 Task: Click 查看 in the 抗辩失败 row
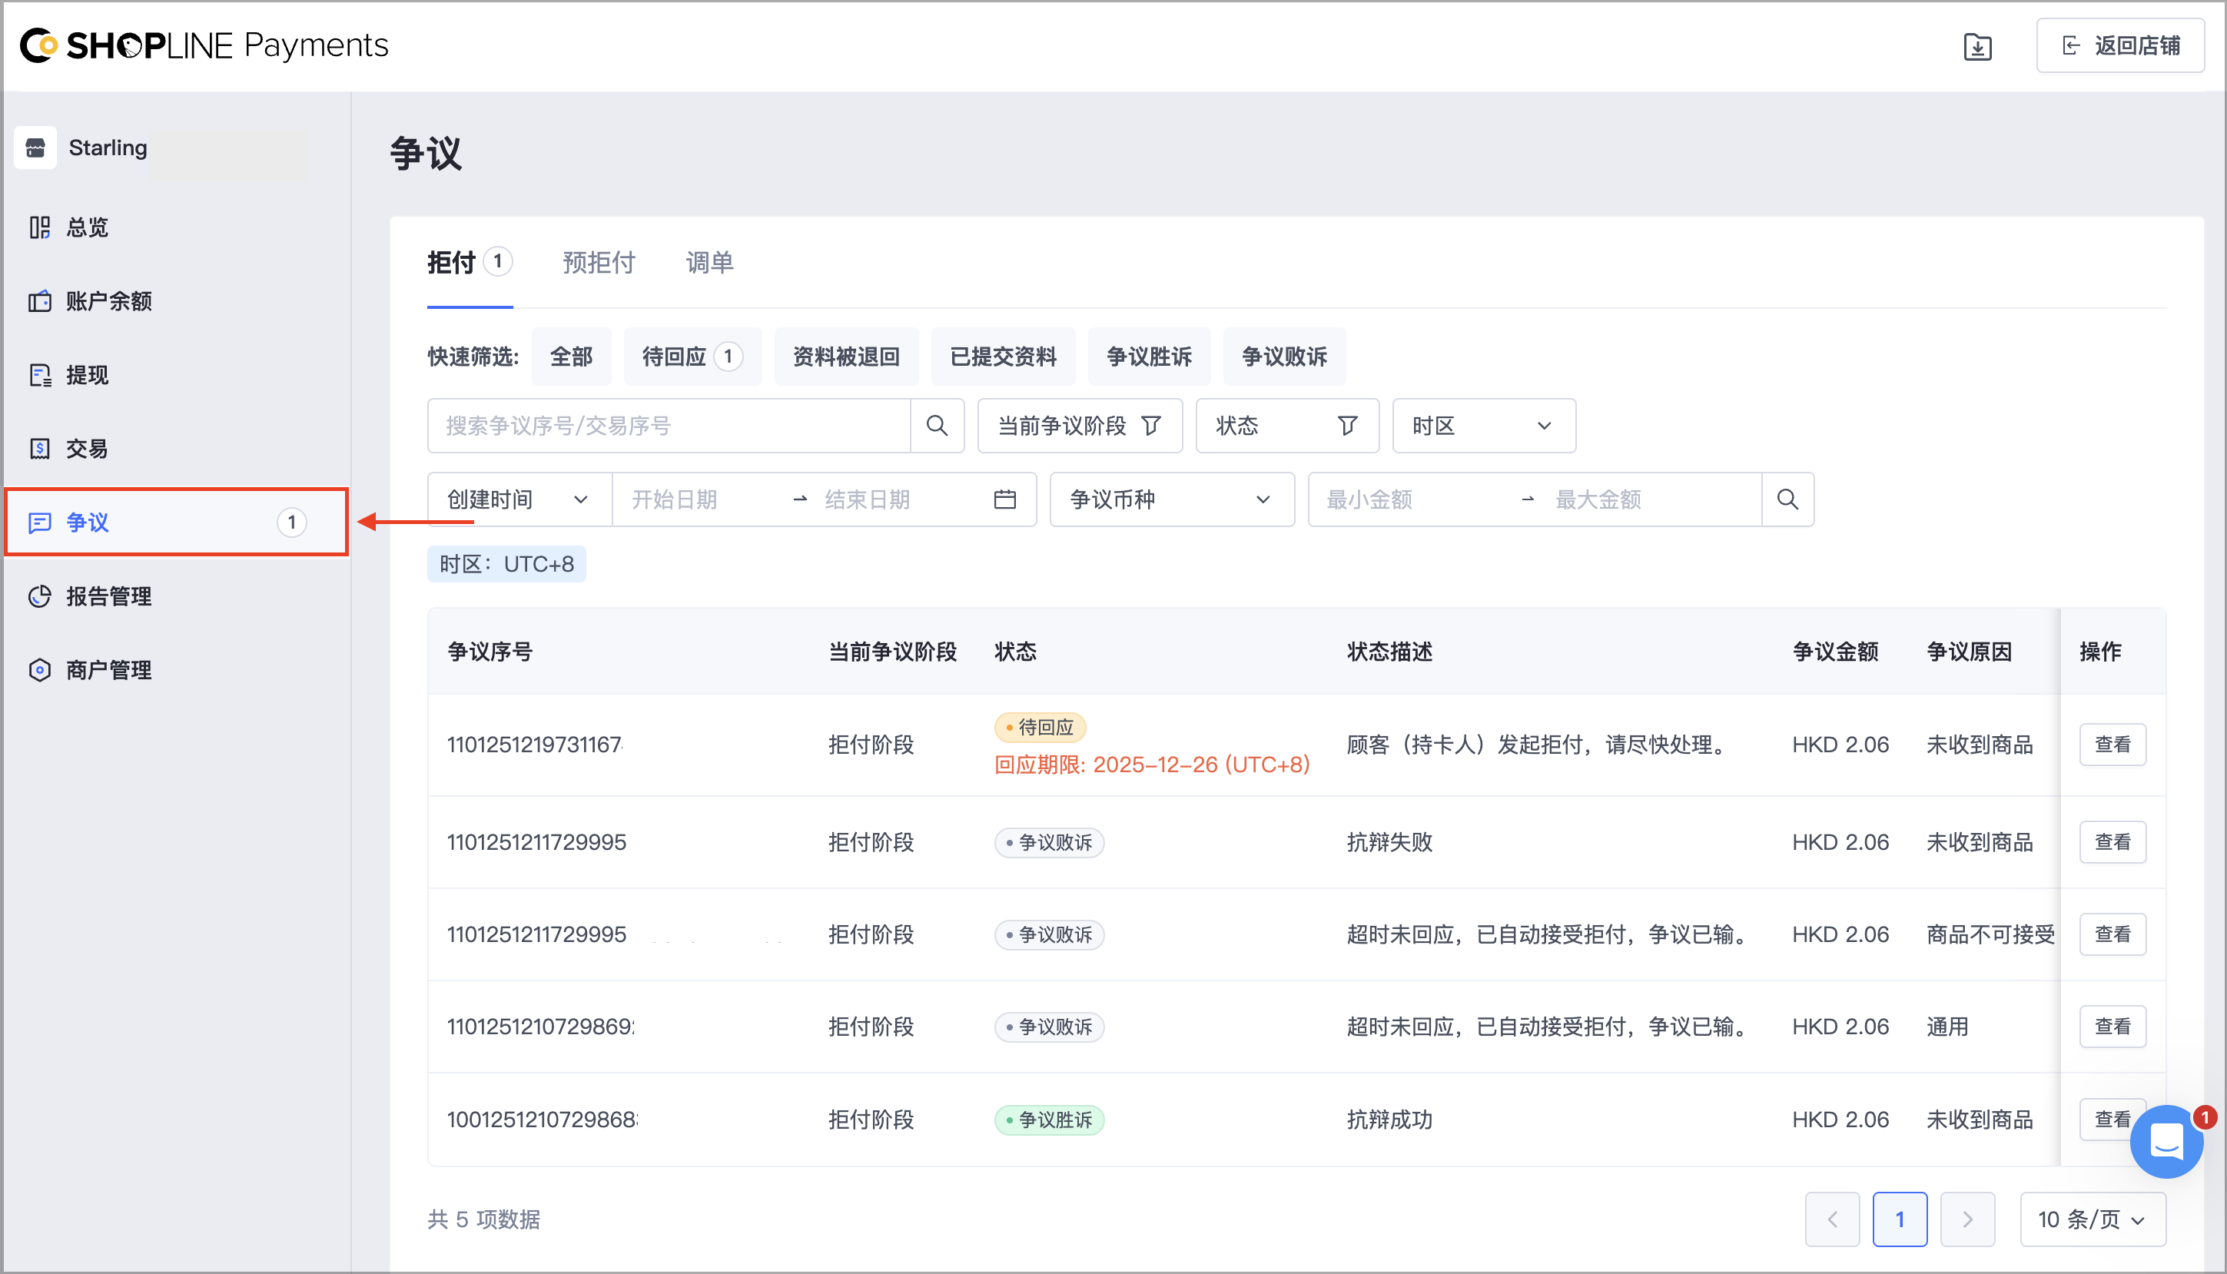point(2112,841)
